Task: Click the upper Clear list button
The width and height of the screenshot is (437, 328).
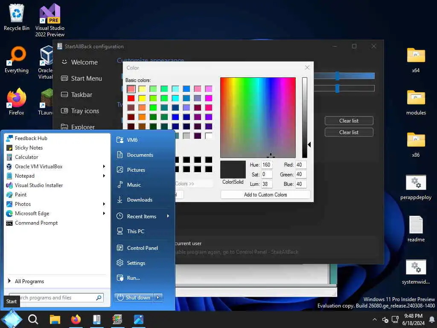Action: coord(349,121)
